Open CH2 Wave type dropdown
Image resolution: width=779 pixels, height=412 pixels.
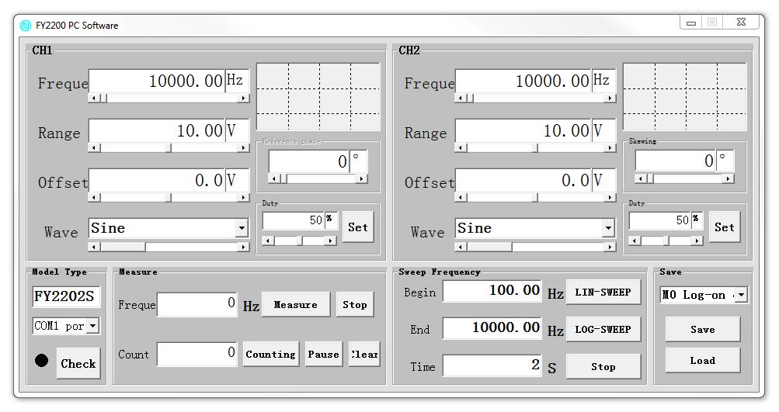click(608, 228)
